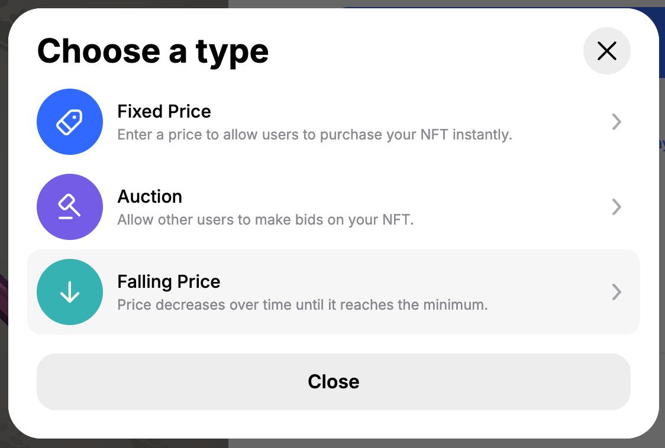Open Falling Price via its right chevron
This screenshot has height=448, width=665.
[616, 292]
